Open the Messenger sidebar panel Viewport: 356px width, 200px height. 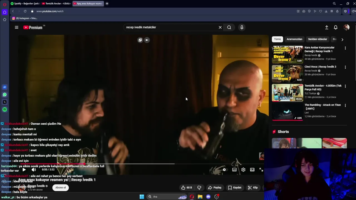pos(4,87)
